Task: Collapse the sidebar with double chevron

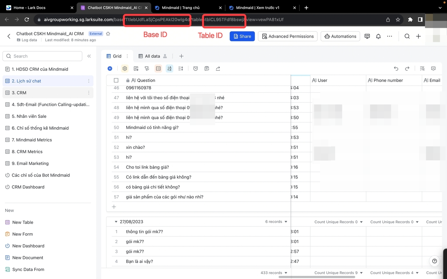Action: (89, 56)
